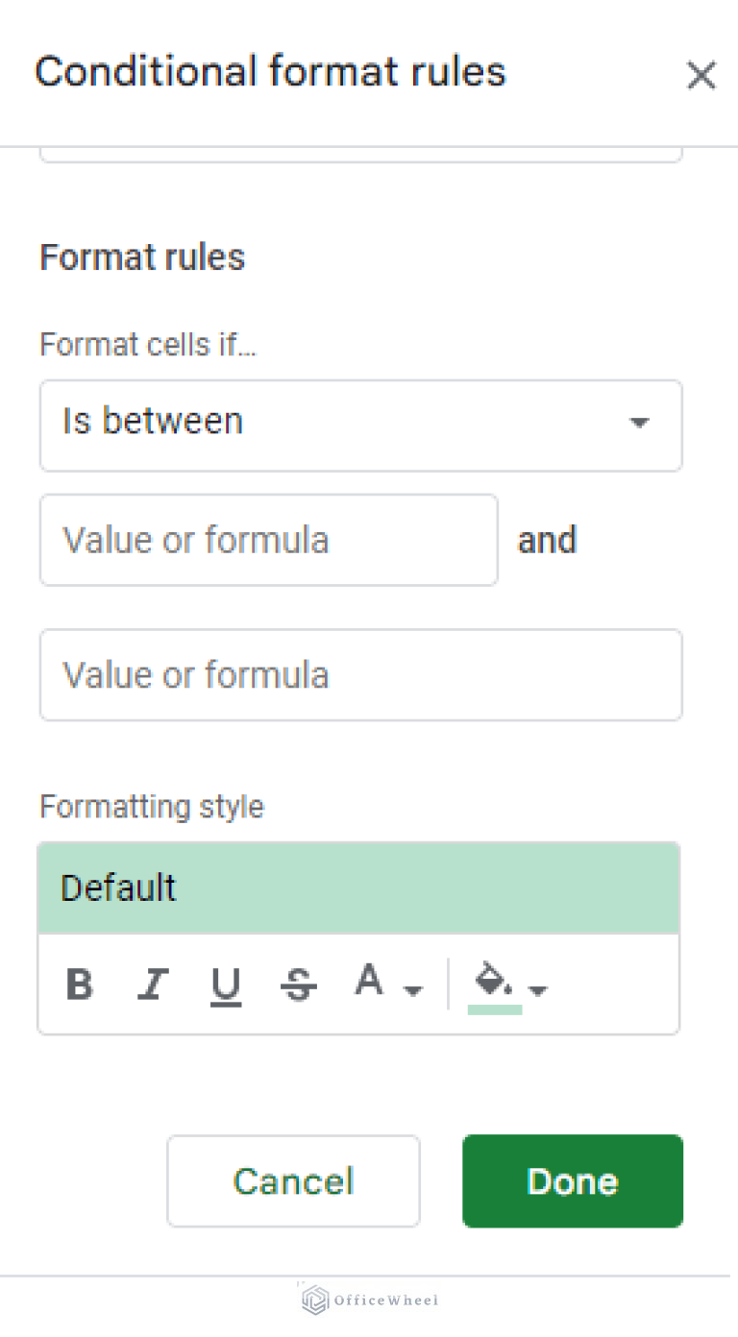Click the 'and' label between value fields
Viewport: 738px width, 1337px height.
(547, 540)
